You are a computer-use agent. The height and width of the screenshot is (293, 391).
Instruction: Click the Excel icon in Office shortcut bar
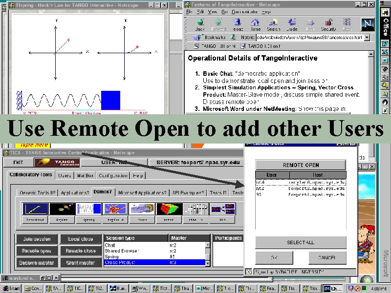tap(385, 52)
